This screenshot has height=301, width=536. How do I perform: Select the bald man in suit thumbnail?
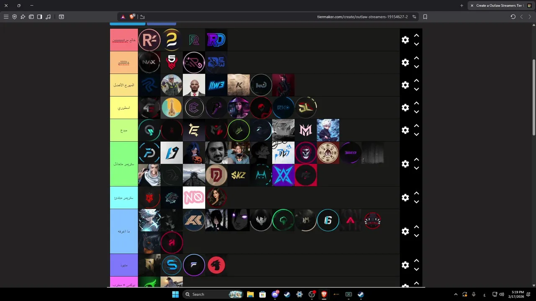tap(194, 85)
